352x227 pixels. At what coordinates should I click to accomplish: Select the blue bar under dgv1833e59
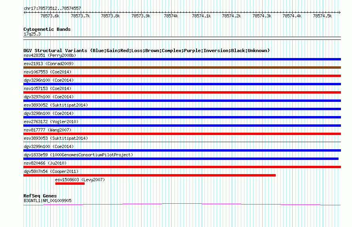click(x=181, y=159)
